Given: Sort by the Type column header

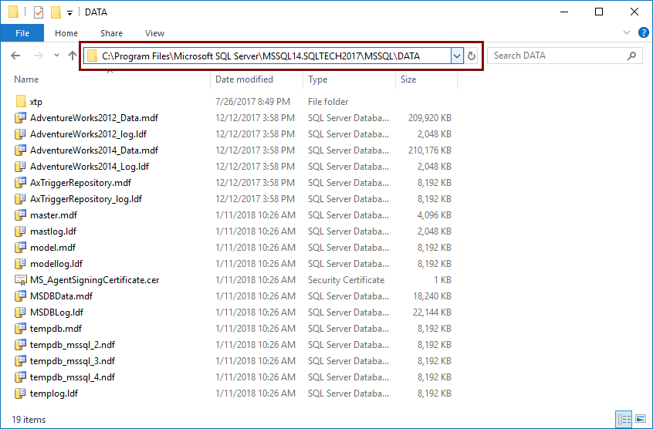Looking at the screenshot, I should pyautogui.click(x=318, y=79).
